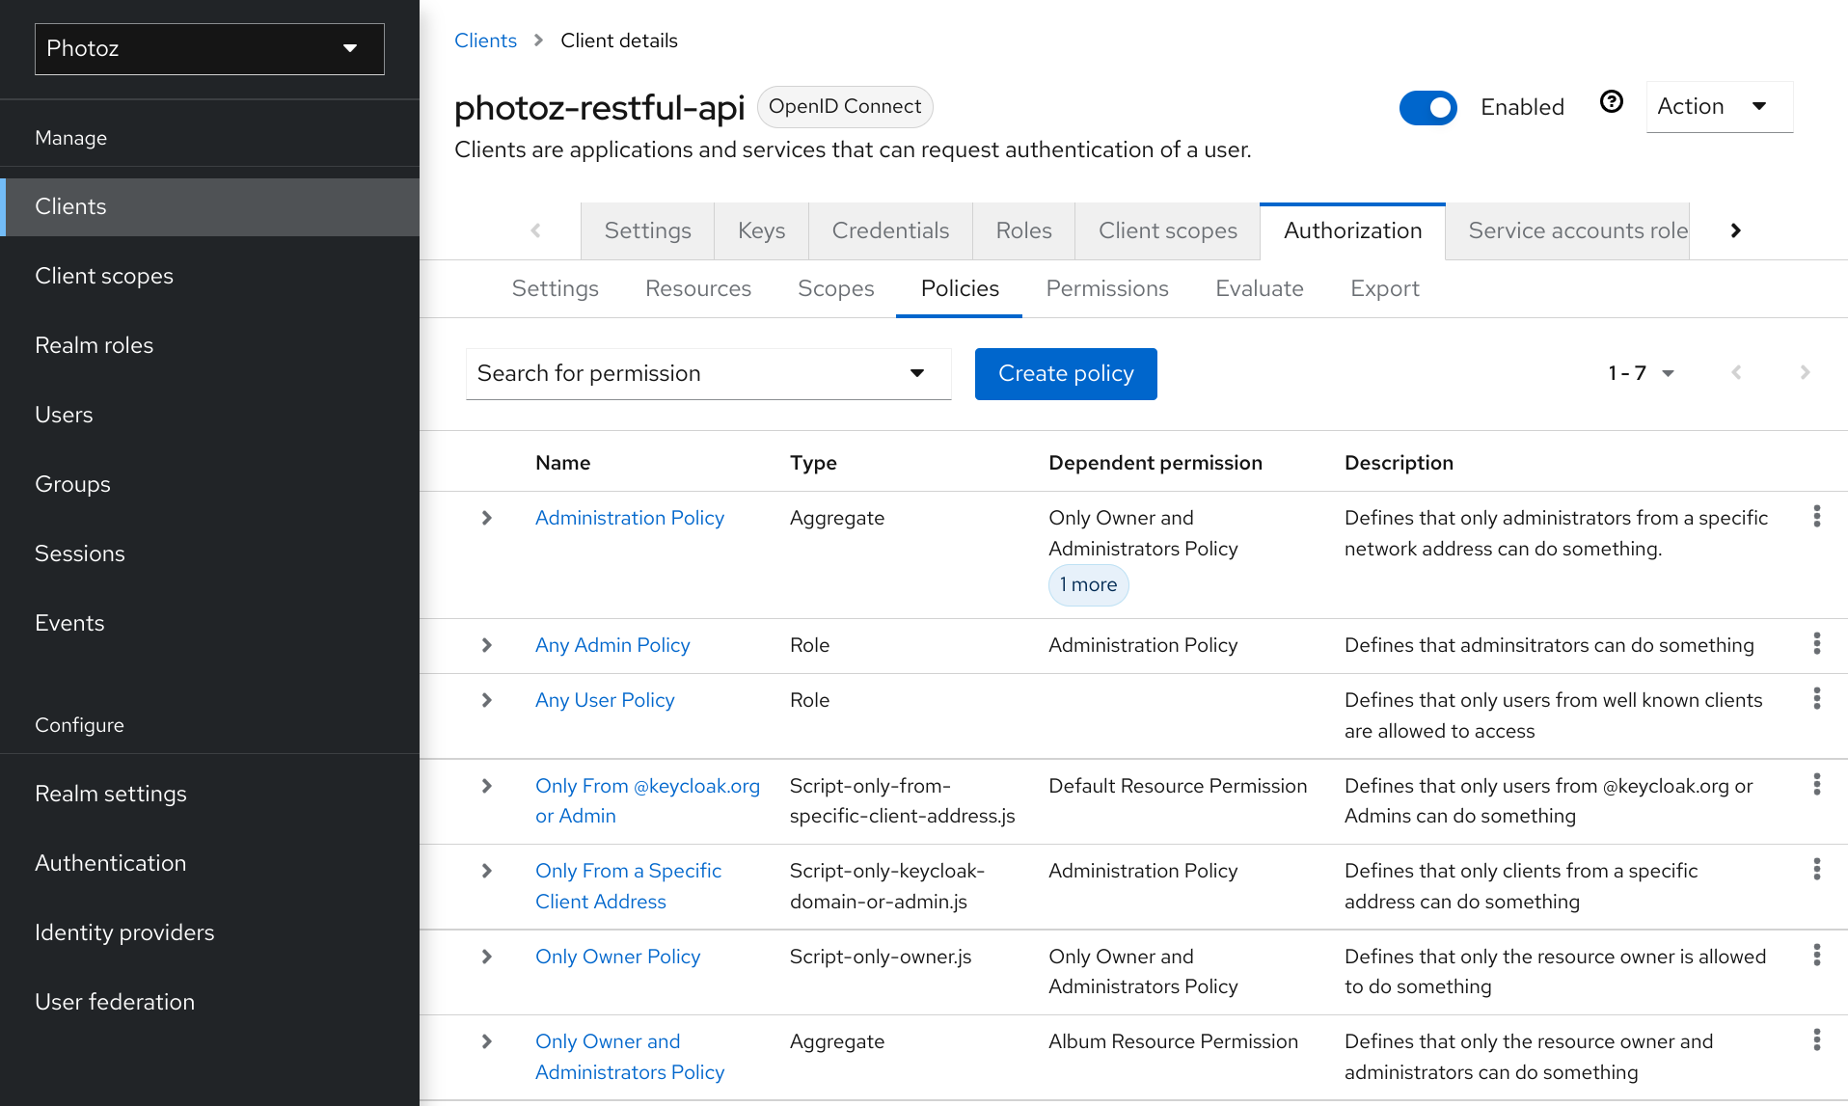This screenshot has height=1106, width=1848.
Task: Open the Any Admin Policy link
Action: click(x=612, y=645)
